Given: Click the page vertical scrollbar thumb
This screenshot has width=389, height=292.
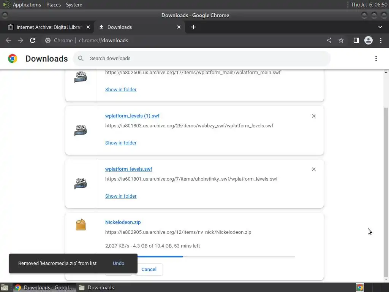Looking at the screenshot, I should click(386, 192).
